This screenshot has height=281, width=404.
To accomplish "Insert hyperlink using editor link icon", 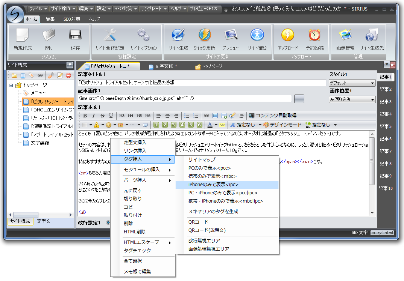I will 207,116.
